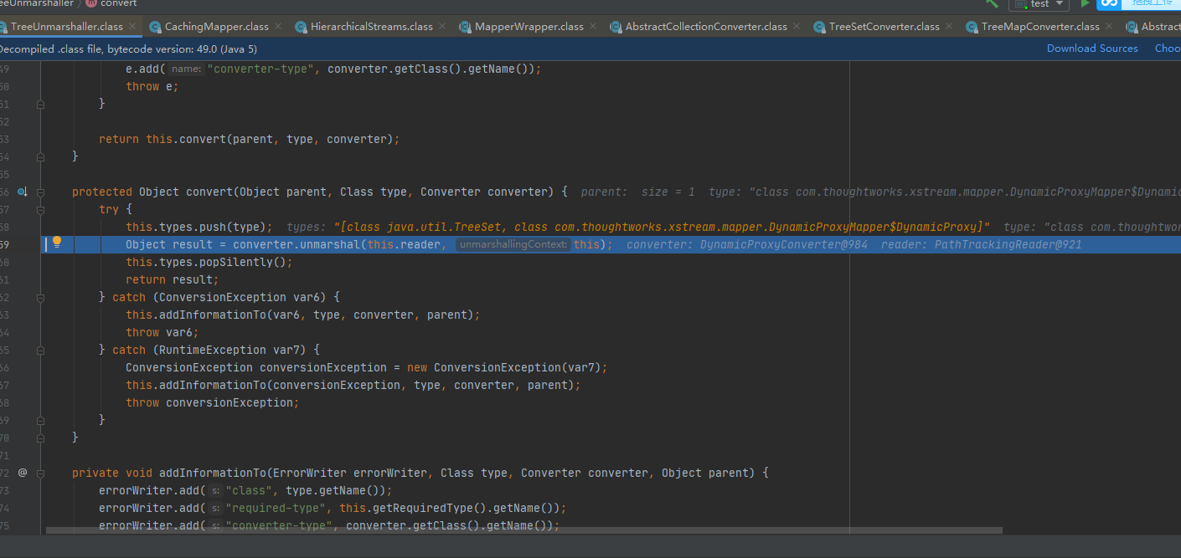Click the Download Sources link

(x=1092, y=49)
